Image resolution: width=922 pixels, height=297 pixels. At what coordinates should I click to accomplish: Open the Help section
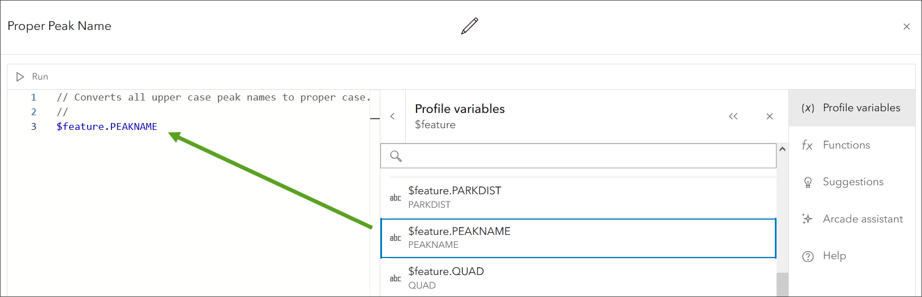[834, 256]
